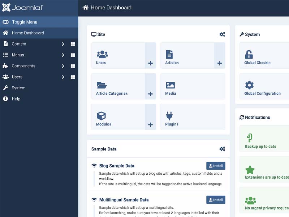This screenshot has height=217, width=289.
Task: Click the Multilingual Sample Data heading
Action: point(124,200)
